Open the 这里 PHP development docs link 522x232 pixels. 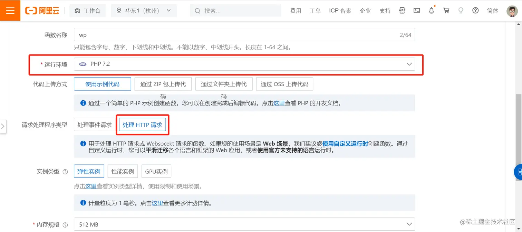(x=279, y=103)
